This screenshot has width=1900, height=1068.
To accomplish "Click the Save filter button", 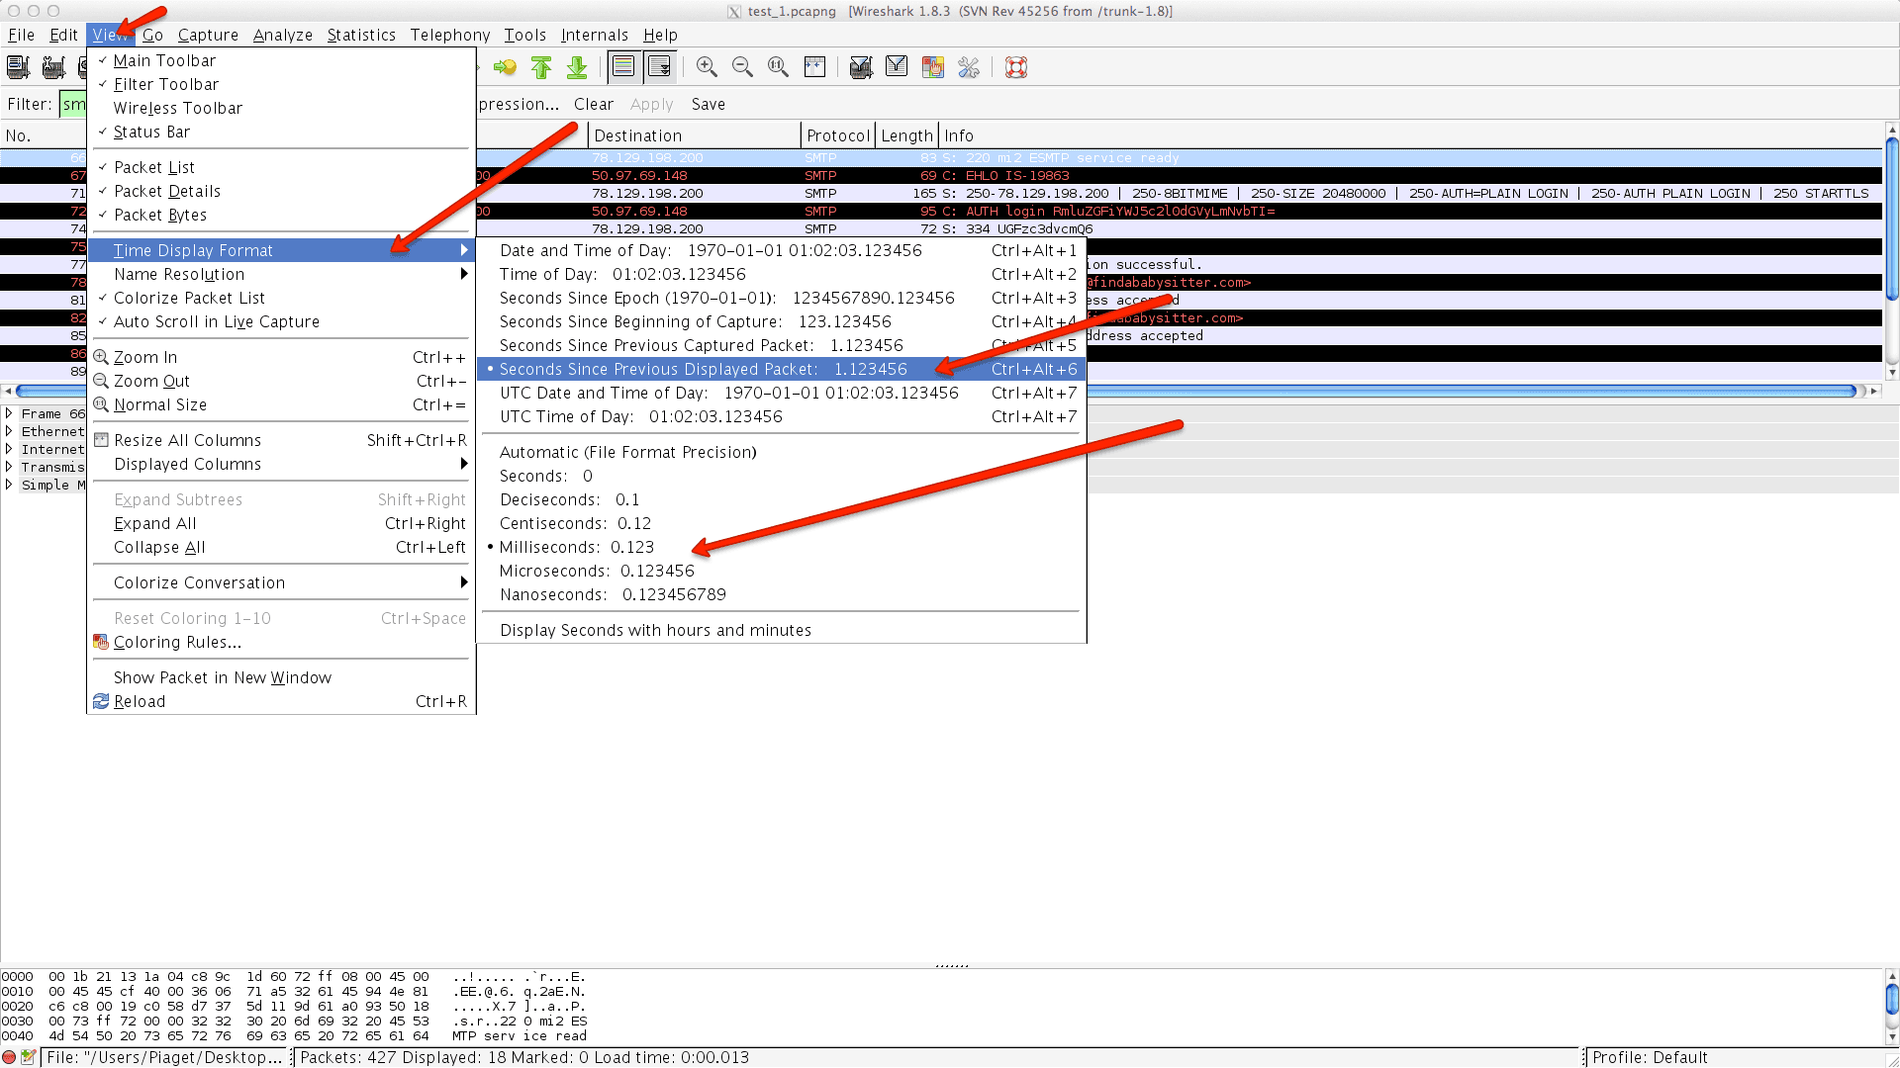I will (x=708, y=104).
